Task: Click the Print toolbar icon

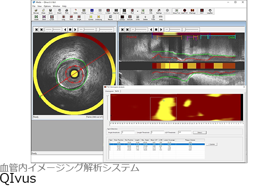Action: tap(67, 11)
